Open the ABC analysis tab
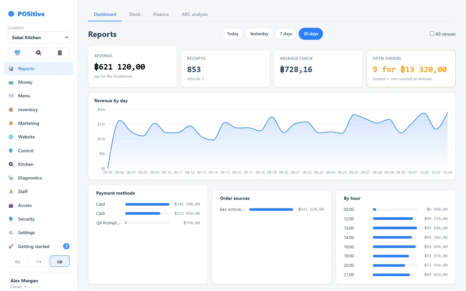Screen dimensions: 466x291 (x=195, y=14)
